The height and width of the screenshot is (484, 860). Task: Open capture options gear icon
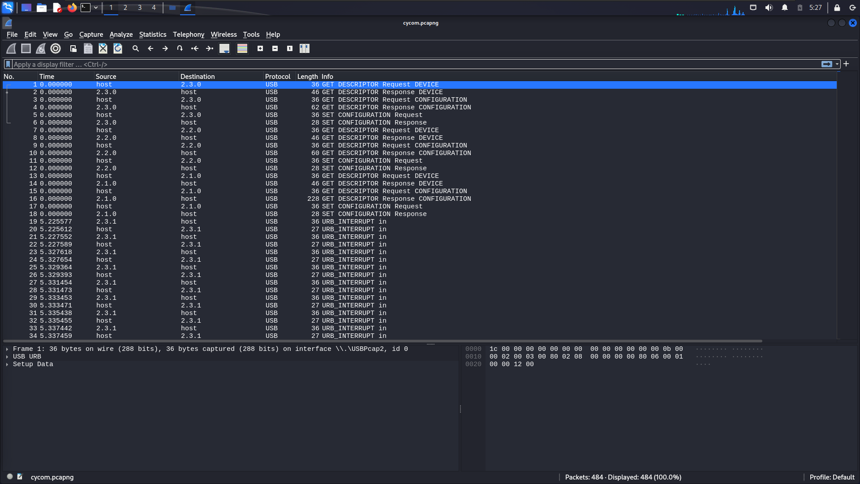(56, 48)
